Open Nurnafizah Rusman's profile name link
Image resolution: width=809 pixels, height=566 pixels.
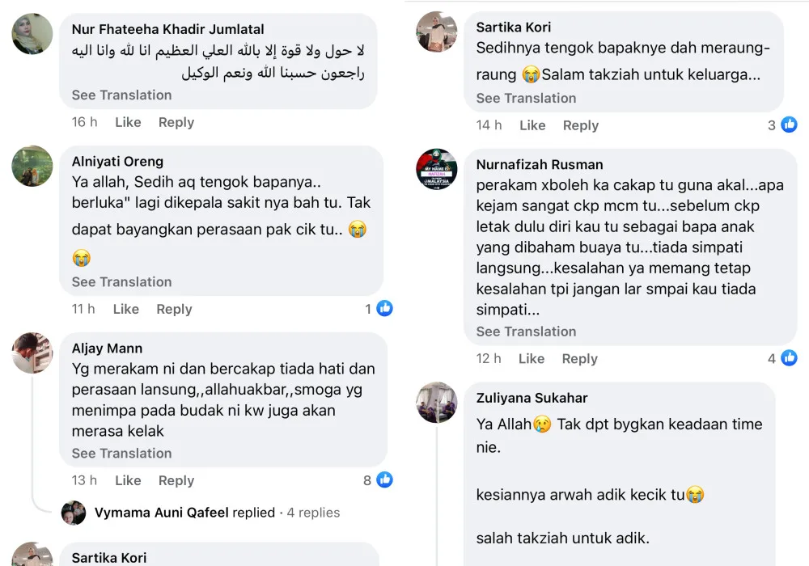coord(540,164)
